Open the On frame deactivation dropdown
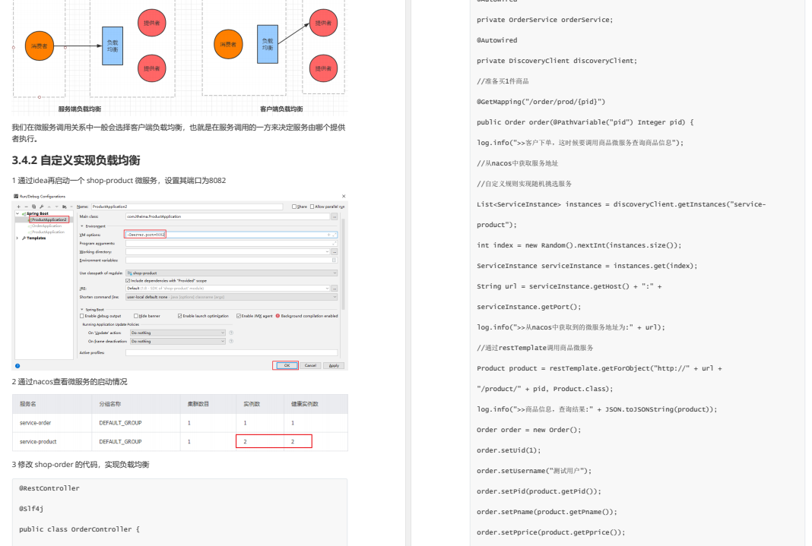Viewport: 812px width, 546px height. pos(178,341)
